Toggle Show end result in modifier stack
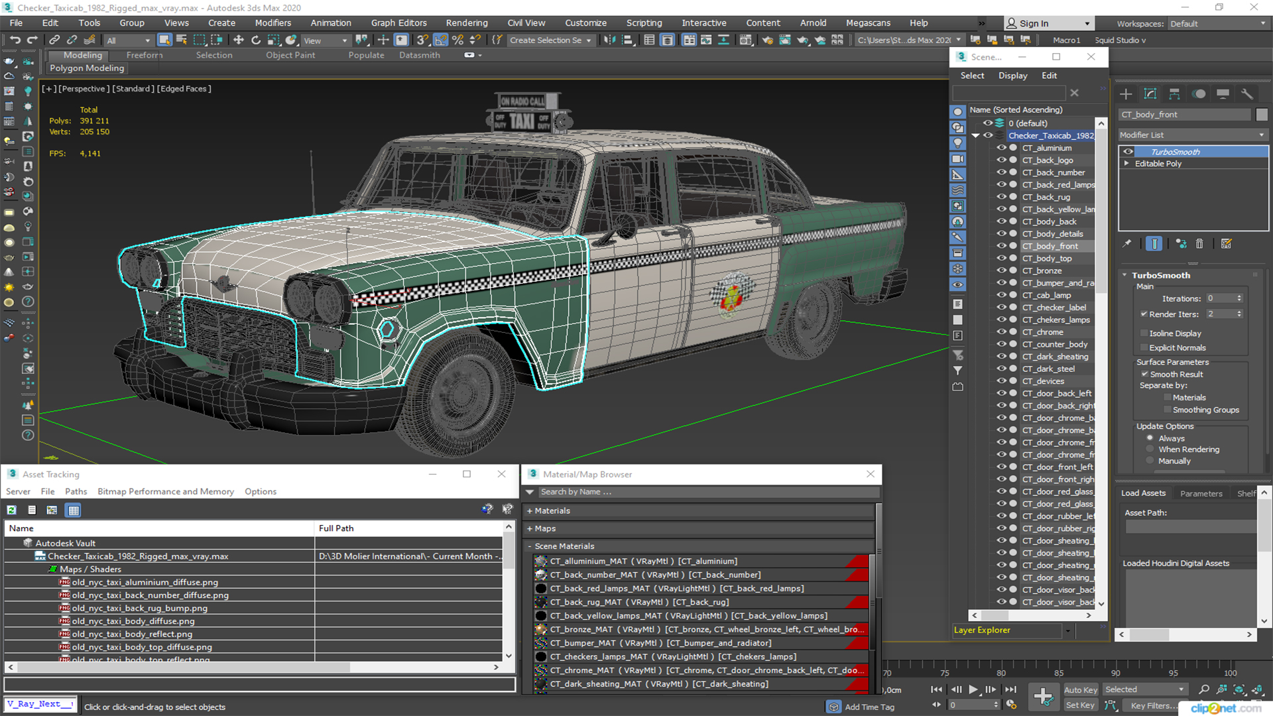 pyautogui.click(x=1154, y=244)
